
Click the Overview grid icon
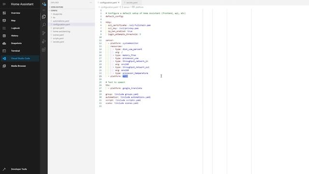(4, 13)
